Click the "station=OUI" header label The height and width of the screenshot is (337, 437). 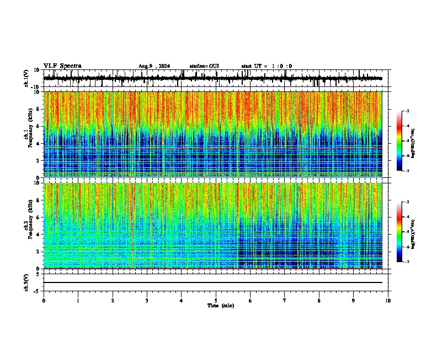click(204, 66)
